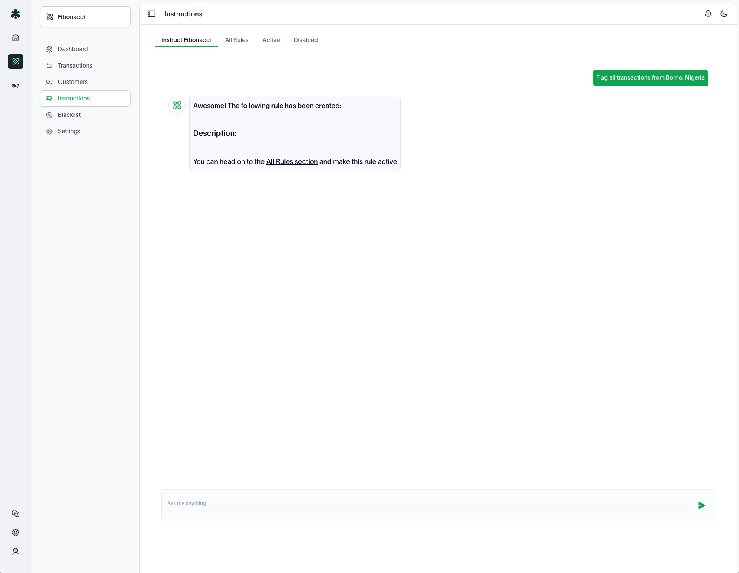This screenshot has height=573, width=739.
Task: Open the home icon in left rail
Action: tap(16, 37)
